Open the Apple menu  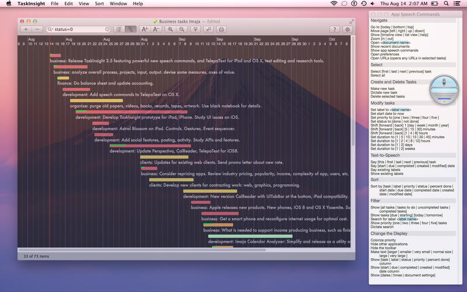[x=9, y=4]
